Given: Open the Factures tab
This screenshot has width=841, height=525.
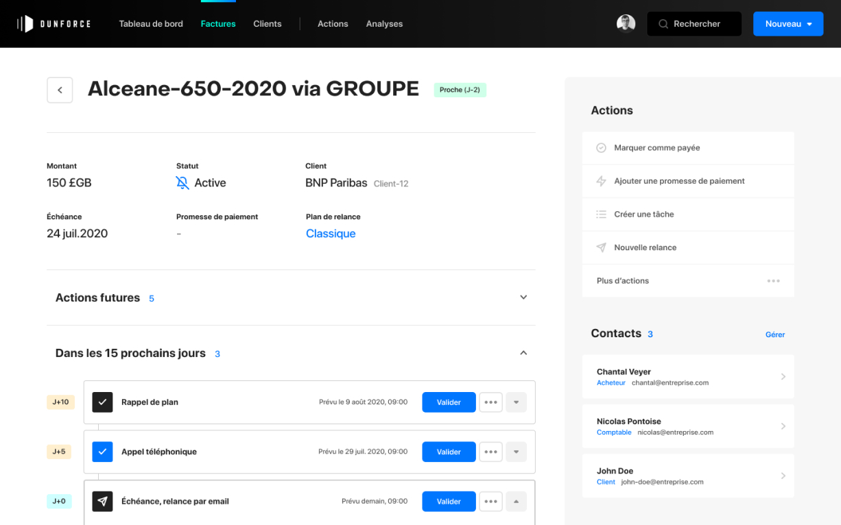Looking at the screenshot, I should pyautogui.click(x=218, y=24).
